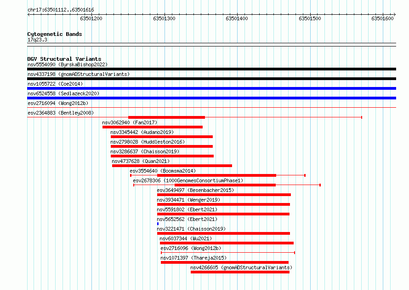Click the red bar for nsv4266605
This screenshot has width=409, height=290.
(240, 272)
